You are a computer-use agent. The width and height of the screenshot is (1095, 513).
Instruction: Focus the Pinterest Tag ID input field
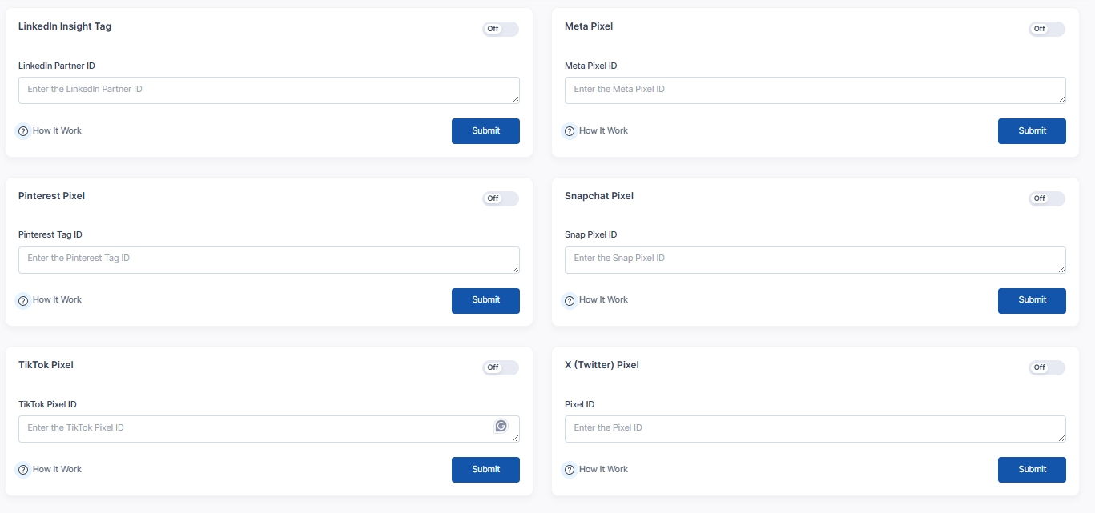(269, 260)
